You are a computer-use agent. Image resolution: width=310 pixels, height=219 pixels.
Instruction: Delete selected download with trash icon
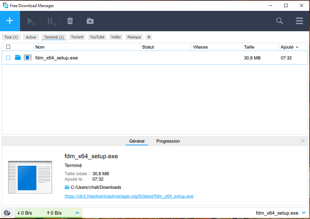pos(70,21)
